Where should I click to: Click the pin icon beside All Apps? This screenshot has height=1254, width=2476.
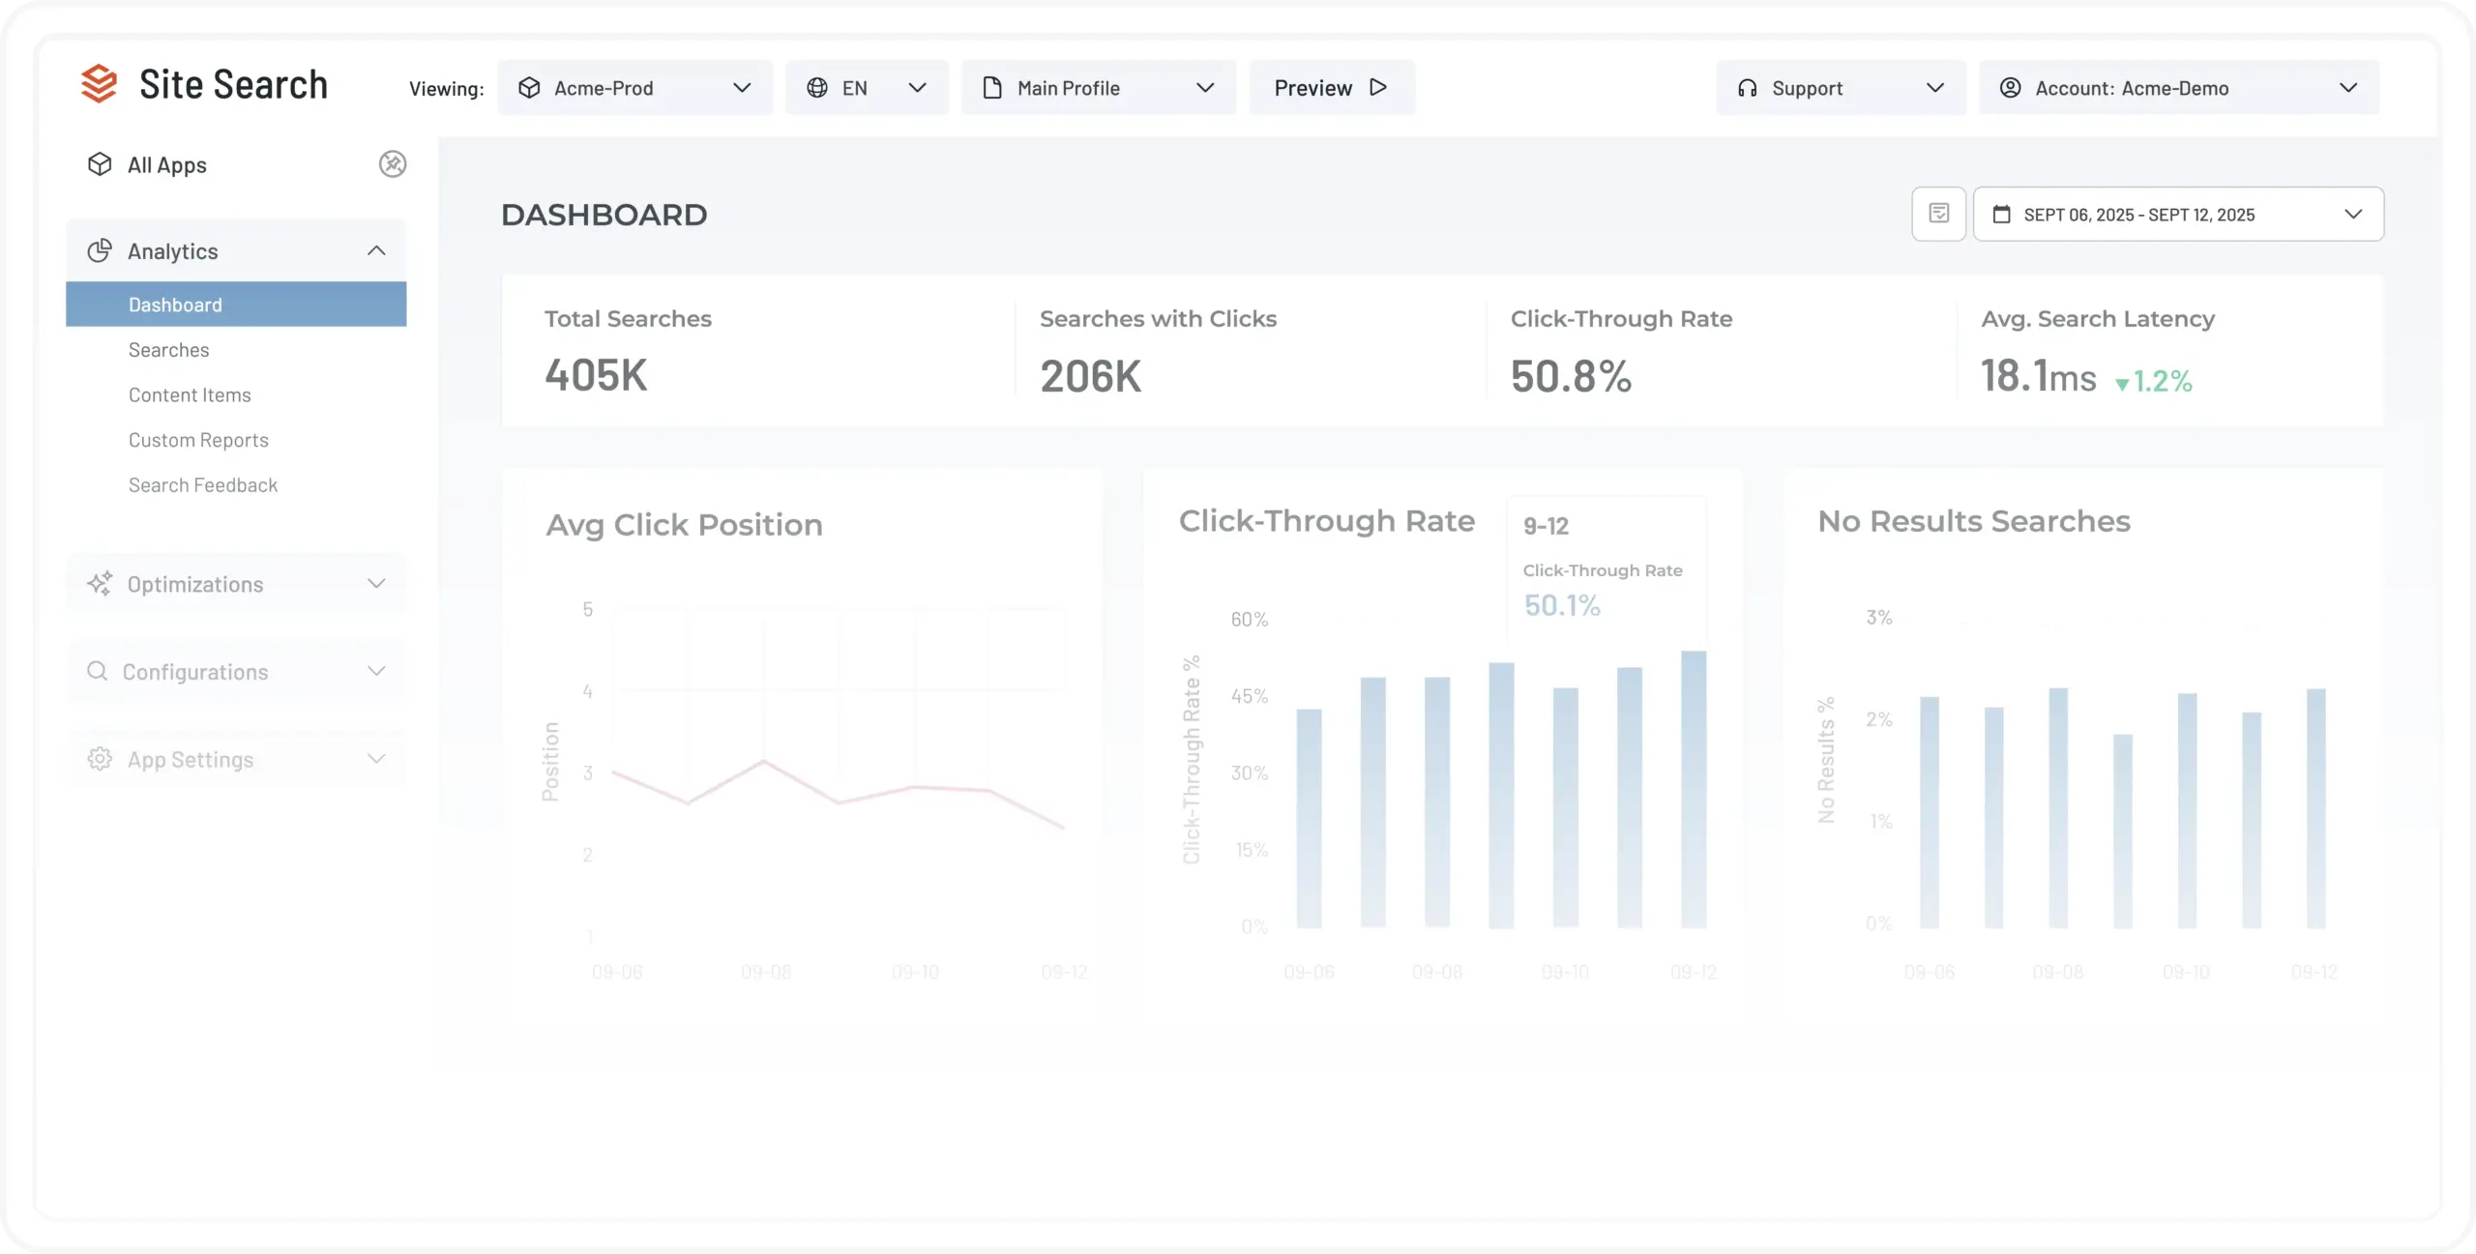392,164
